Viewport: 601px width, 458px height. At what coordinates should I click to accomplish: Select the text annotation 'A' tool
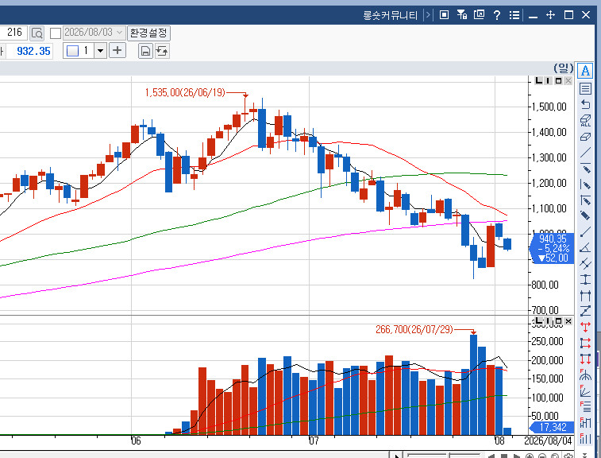(x=585, y=71)
